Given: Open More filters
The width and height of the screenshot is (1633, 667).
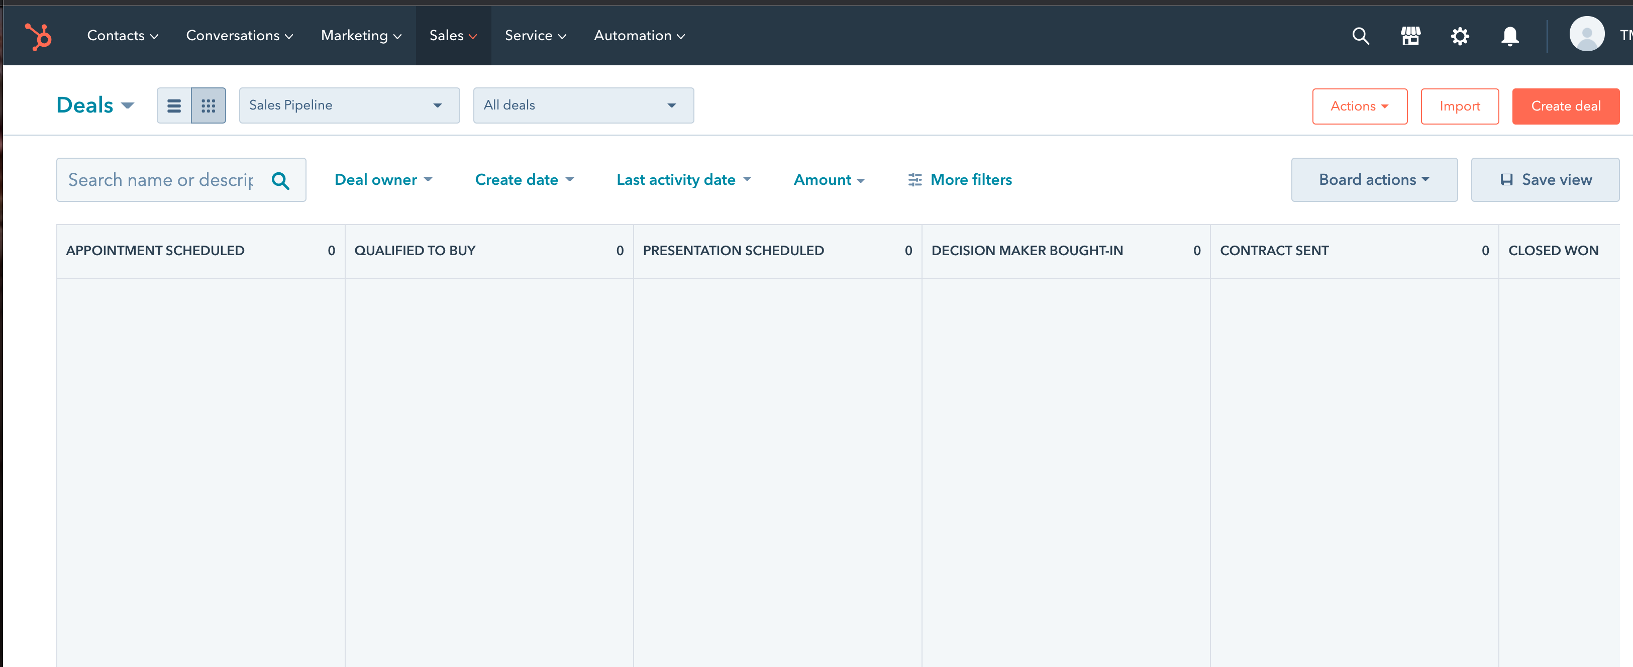Looking at the screenshot, I should coord(959,179).
